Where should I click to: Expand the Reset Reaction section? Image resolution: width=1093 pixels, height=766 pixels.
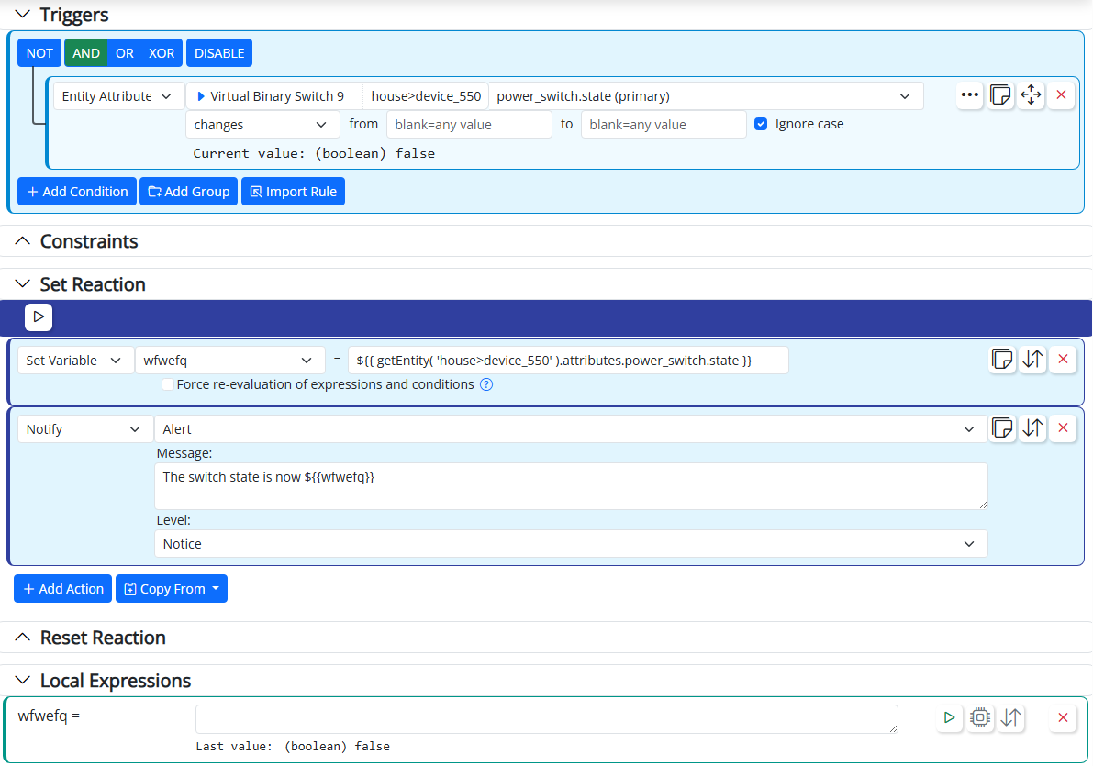[22, 638]
